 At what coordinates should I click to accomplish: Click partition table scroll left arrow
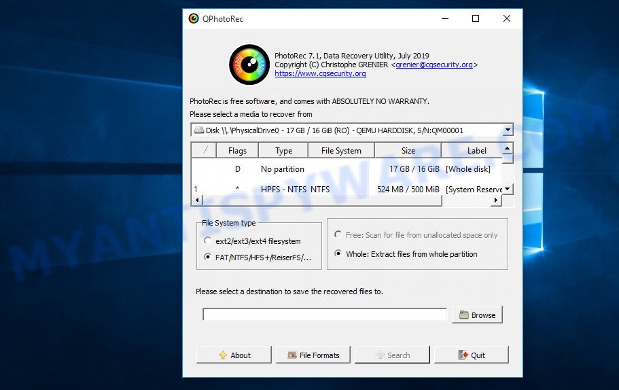197,200
